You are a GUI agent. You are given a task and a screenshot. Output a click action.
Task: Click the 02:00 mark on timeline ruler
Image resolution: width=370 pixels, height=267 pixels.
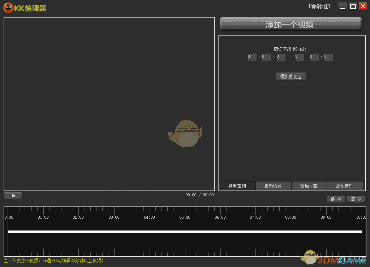(78, 217)
